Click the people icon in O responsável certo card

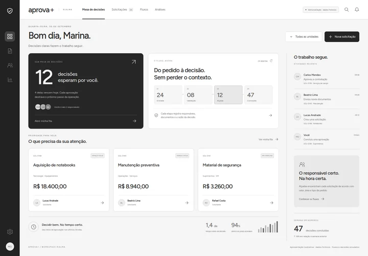coord(302,164)
